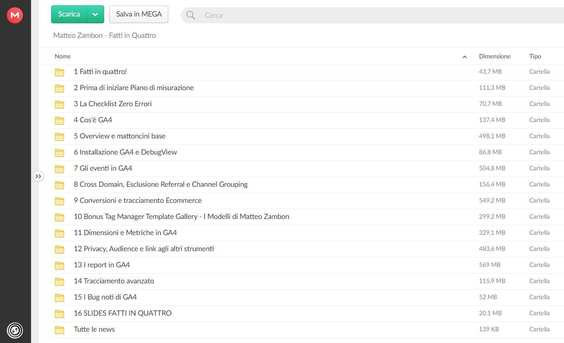This screenshot has width=564, height=343.
Task: Click the folder icon for 1 Fatti in quattro!
Action: click(60, 72)
